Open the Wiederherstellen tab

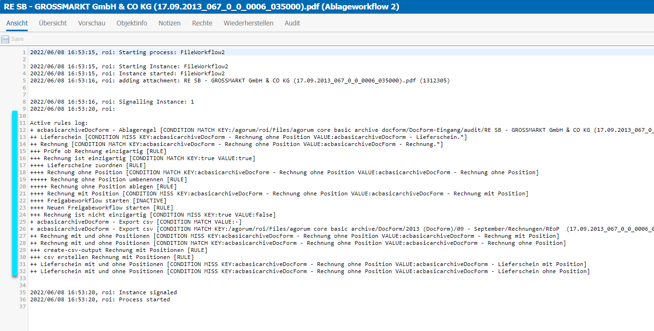pyautogui.click(x=248, y=23)
